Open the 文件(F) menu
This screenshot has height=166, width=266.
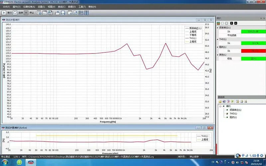(x=6, y=7)
